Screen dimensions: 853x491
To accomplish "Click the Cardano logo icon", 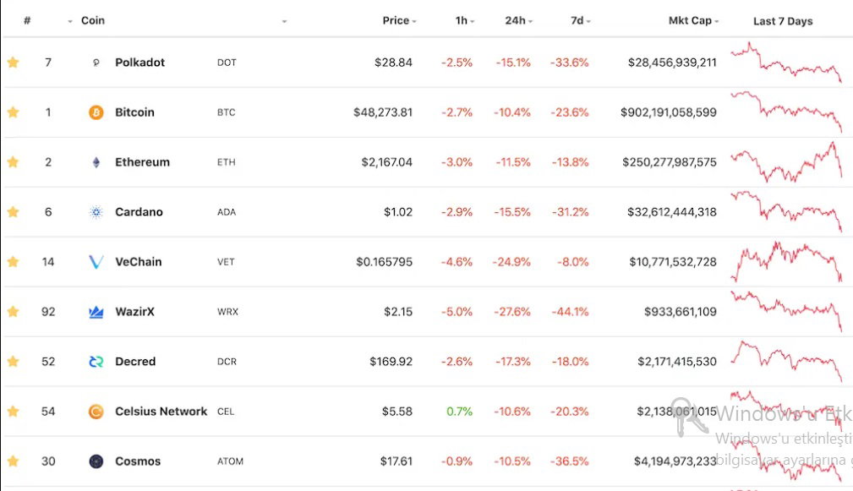I will [96, 212].
